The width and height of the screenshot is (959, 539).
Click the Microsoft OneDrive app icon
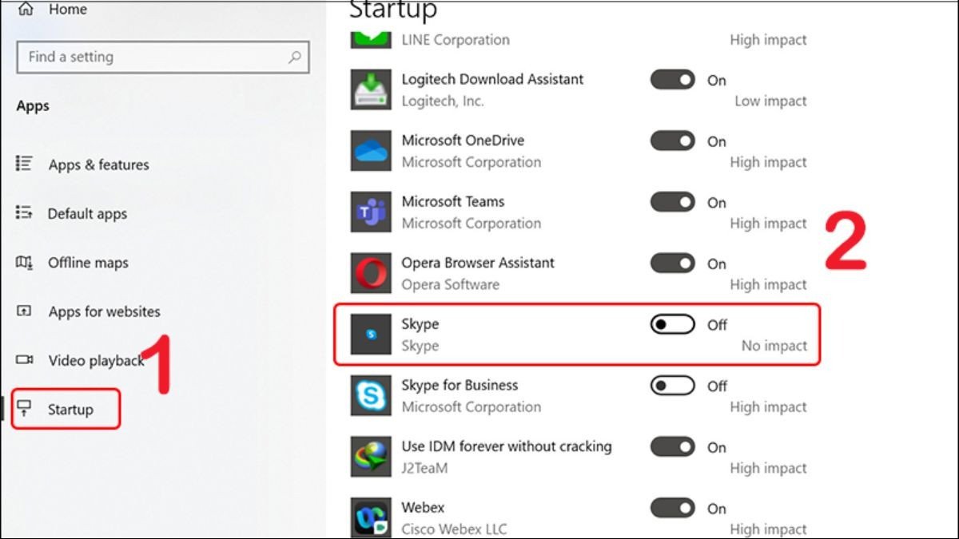370,151
